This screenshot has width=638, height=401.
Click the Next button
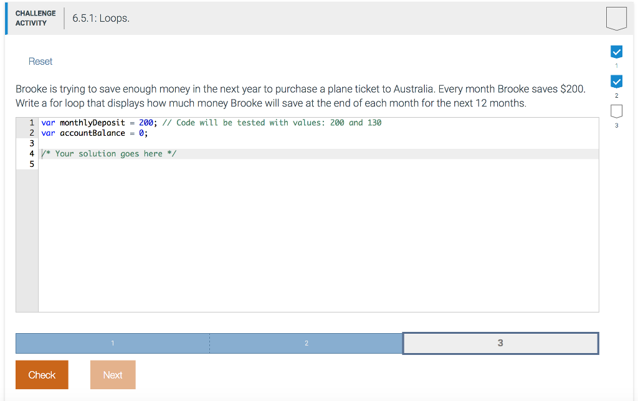[113, 374]
